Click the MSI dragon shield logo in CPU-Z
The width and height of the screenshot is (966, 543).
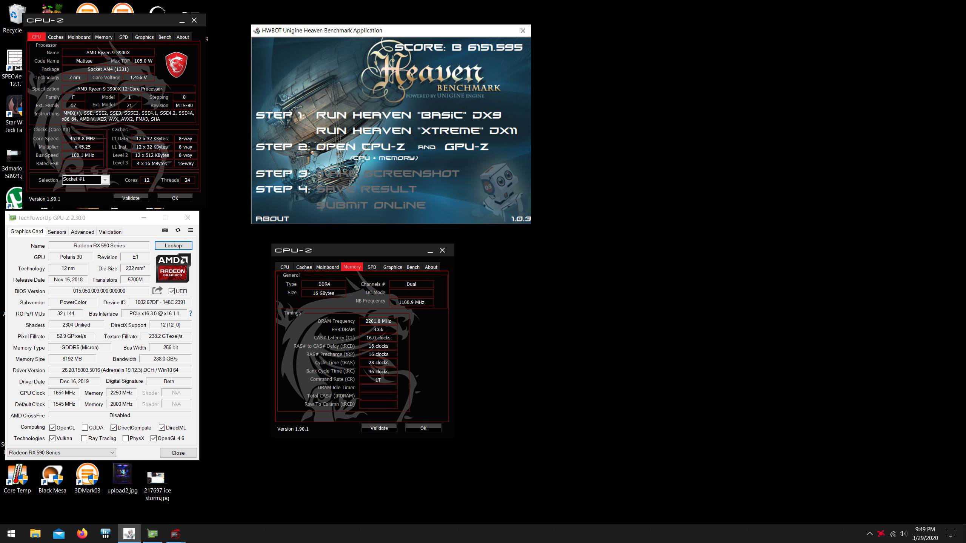[x=177, y=65]
